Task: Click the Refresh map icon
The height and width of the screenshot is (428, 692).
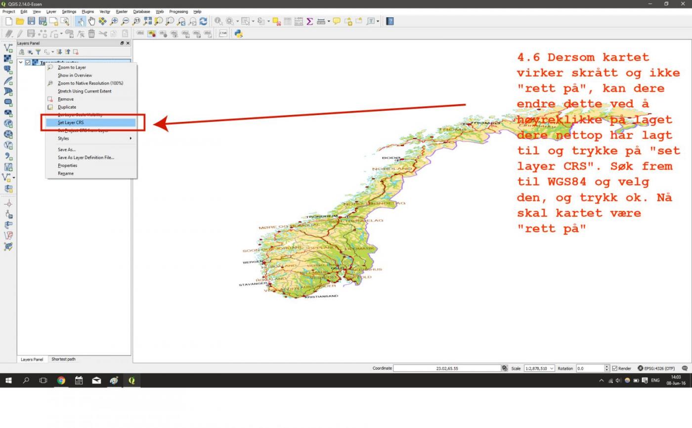Action: [x=203, y=21]
